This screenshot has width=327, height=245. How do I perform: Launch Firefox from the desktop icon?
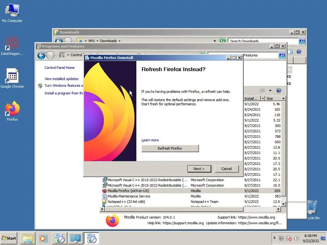coord(12,111)
